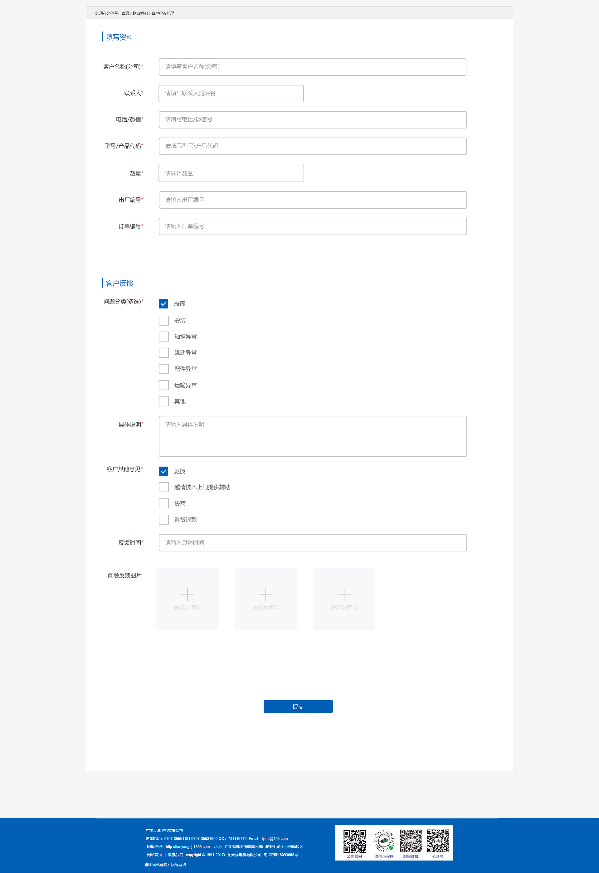This screenshot has width=599, height=873.
Task: Click into the 具体说明 description textarea
Action: (x=312, y=436)
